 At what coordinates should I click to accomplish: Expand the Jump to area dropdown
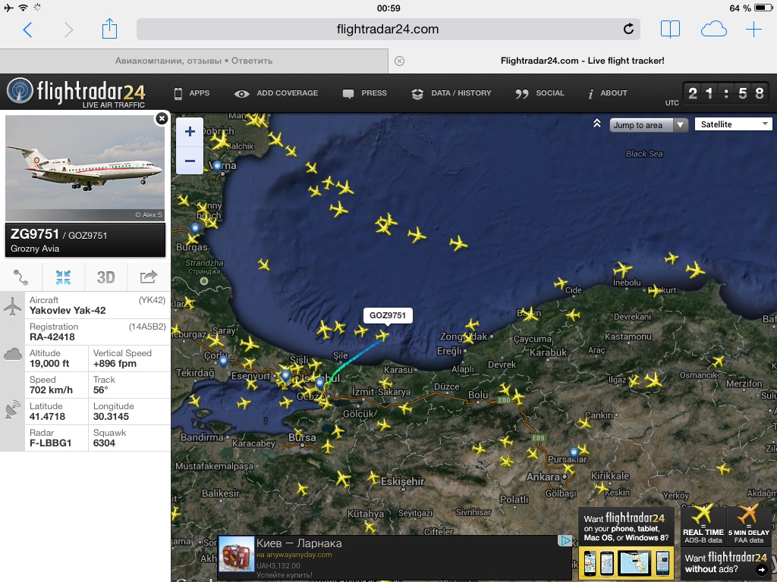tap(649, 125)
